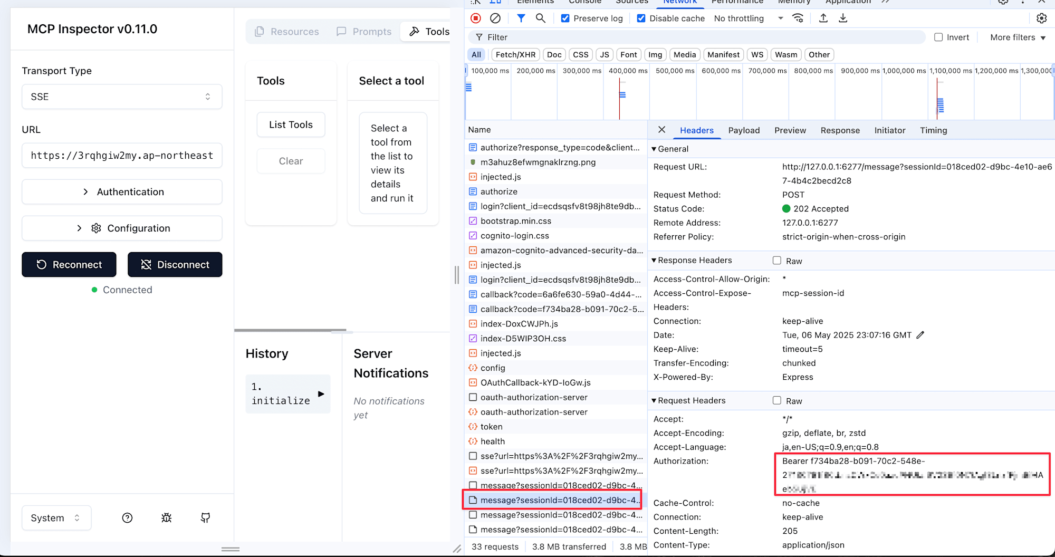Toggle the network filter funnel icon
This screenshot has width=1055, height=557.
pos(521,18)
